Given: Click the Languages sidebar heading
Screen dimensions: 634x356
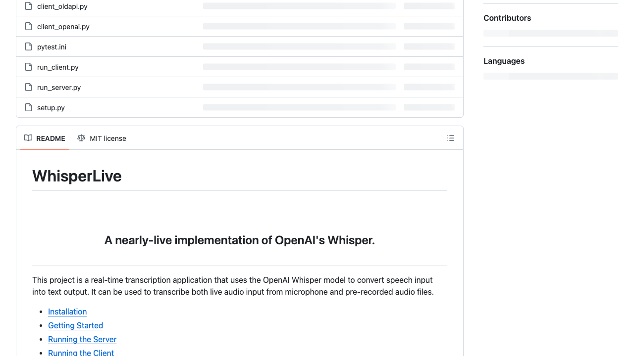Looking at the screenshot, I should click(504, 61).
